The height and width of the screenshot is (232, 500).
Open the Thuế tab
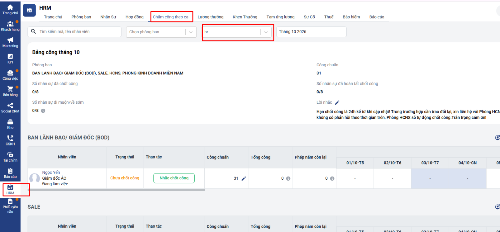point(329,17)
